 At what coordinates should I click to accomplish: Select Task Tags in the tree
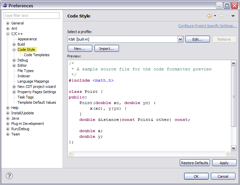click(25, 97)
